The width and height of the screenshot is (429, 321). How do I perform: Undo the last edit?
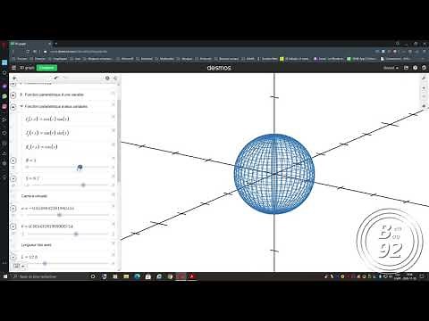[x=56, y=78]
